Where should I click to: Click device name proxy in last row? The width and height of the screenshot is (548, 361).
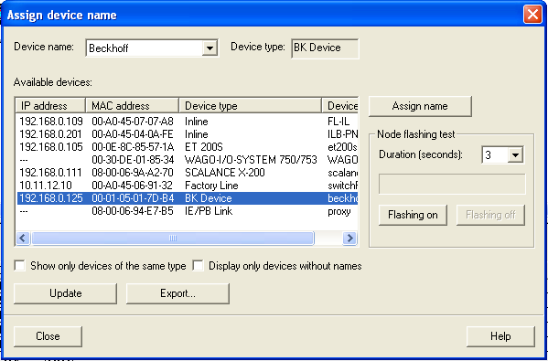click(339, 211)
